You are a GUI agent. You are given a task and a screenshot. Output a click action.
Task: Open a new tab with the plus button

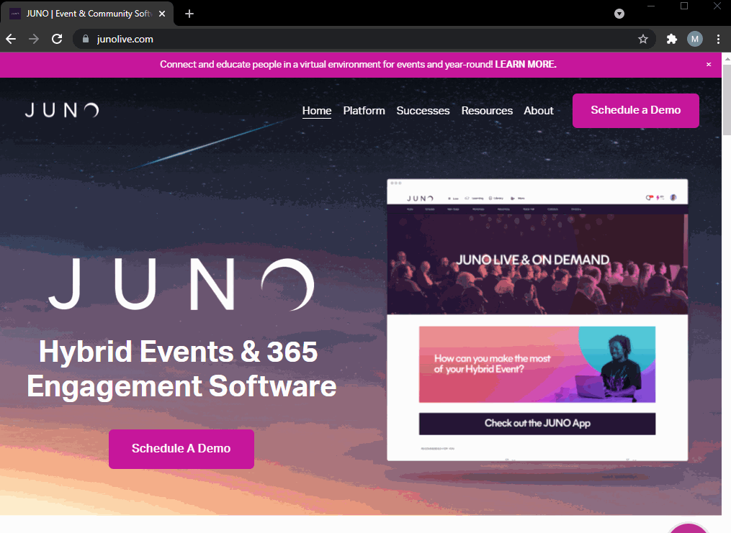pos(189,14)
